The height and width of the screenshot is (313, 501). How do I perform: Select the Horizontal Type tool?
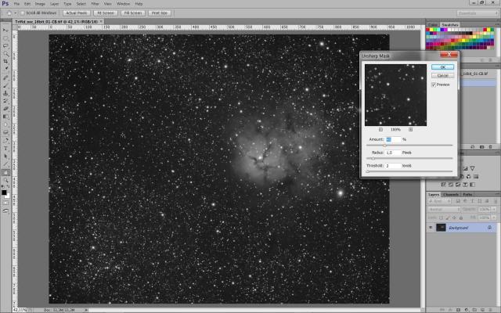tap(5, 147)
